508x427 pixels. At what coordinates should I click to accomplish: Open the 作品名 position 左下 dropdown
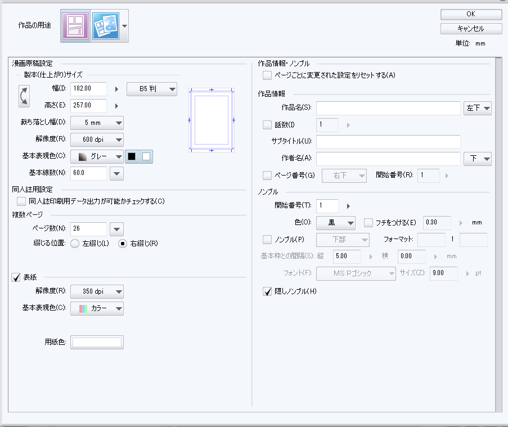tap(478, 108)
